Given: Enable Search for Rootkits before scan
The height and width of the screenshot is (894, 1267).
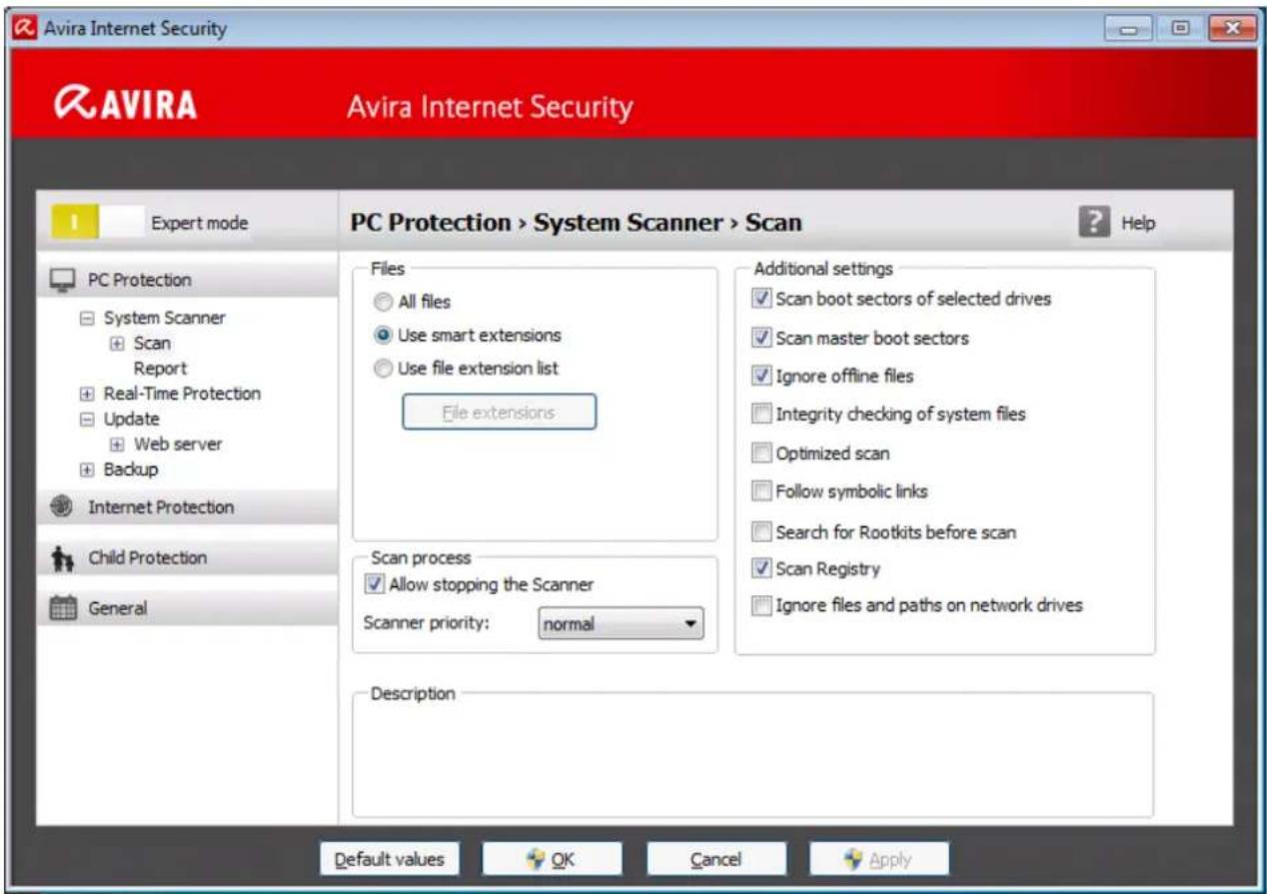Looking at the screenshot, I should click(761, 532).
